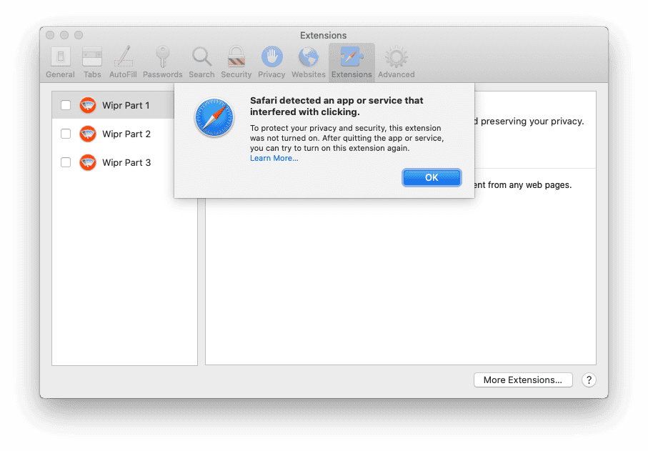The width and height of the screenshot is (648, 451).
Task: Enable the Wipr Part 3 checkbox
Action: click(66, 162)
